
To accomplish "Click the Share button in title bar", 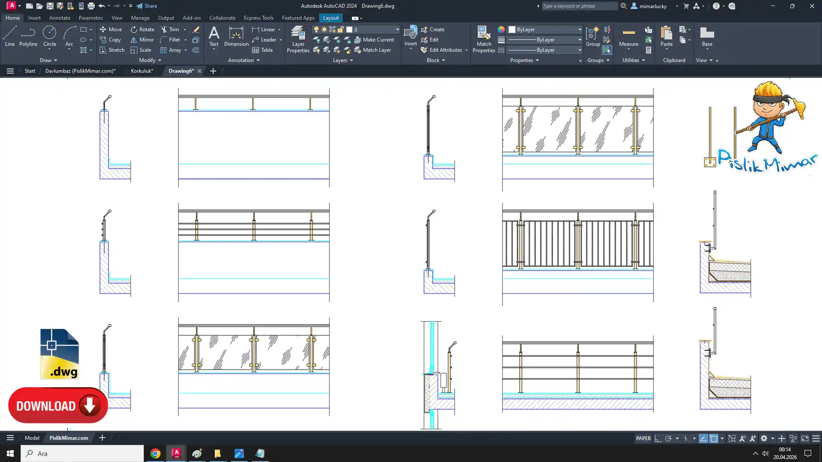I will point(147,6).
